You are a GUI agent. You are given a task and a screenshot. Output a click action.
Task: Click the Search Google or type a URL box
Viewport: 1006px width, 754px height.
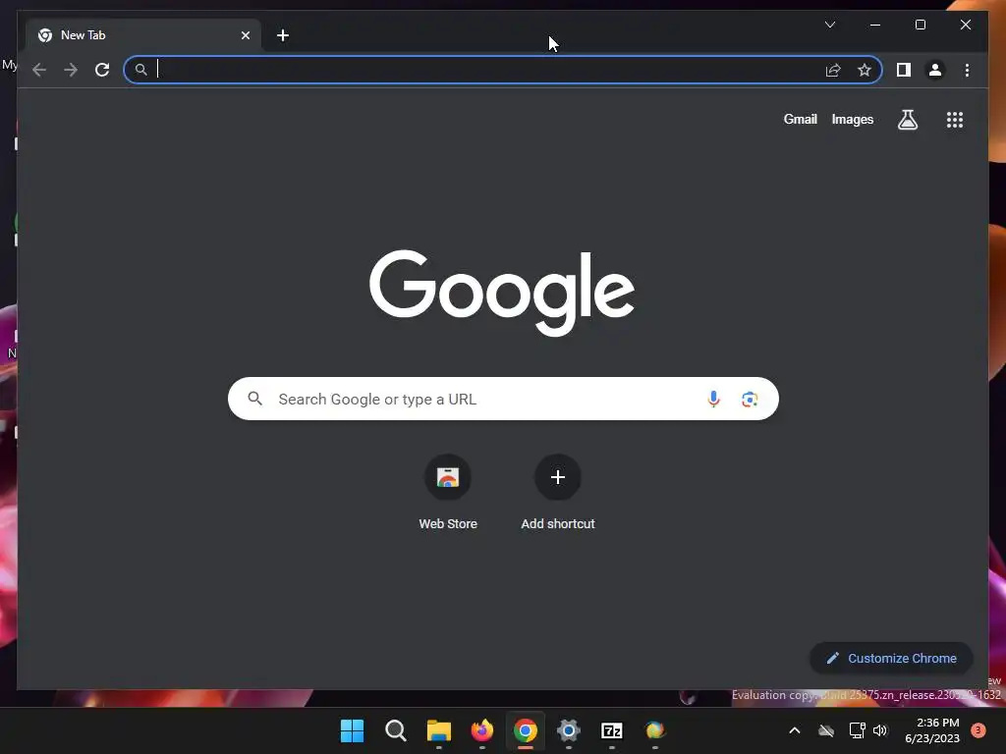(x=503, y=399)
